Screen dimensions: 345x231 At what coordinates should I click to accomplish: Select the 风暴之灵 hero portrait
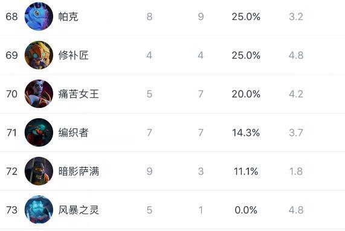[39, 210]
